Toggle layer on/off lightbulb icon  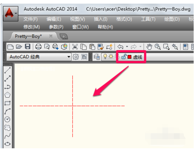(105, 56)
